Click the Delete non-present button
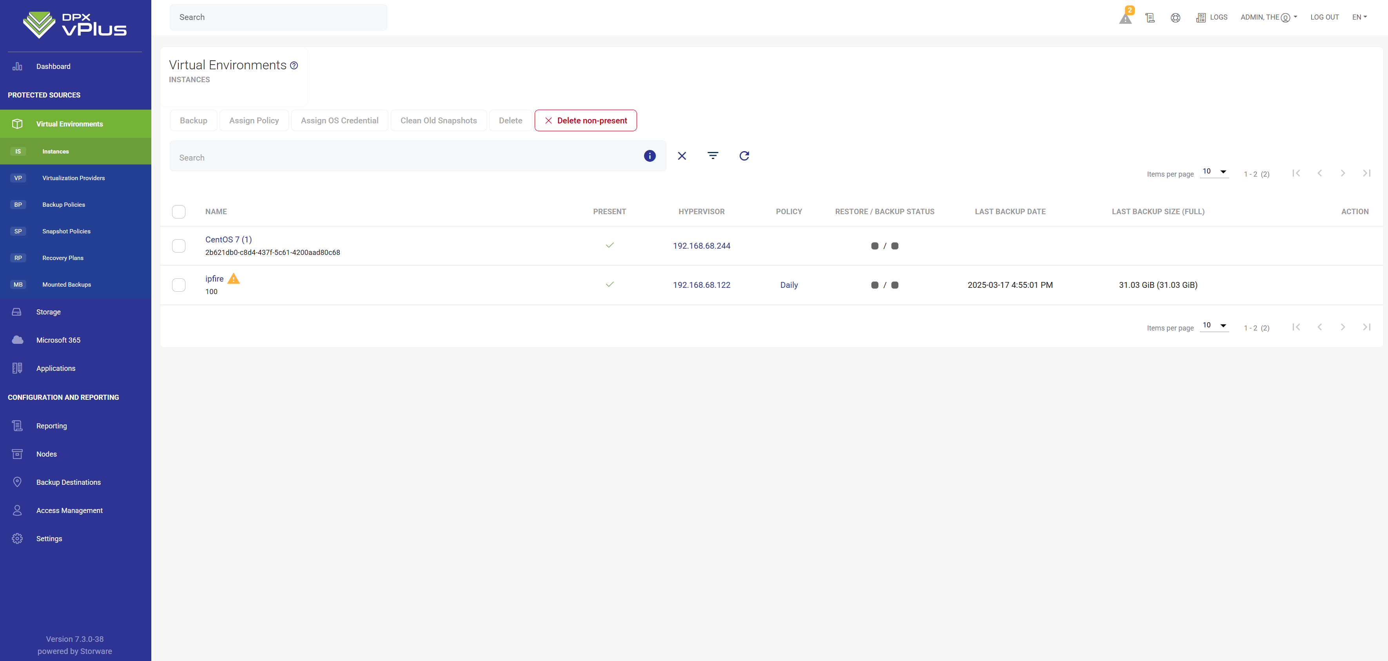 pyautogui.click(x=585, y=121)
